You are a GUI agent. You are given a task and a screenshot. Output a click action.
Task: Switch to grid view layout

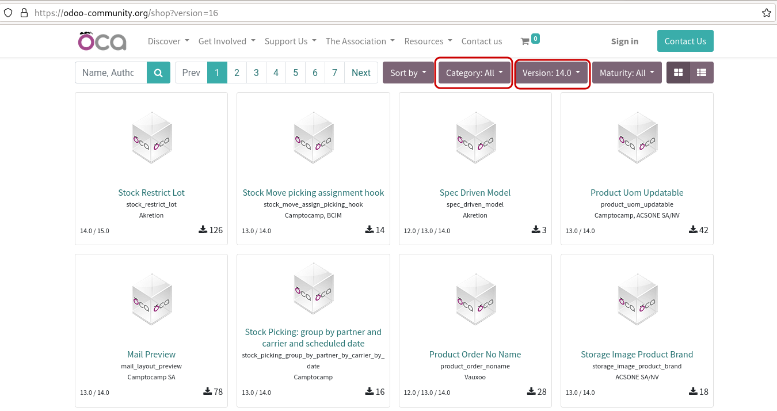(678, 73)
